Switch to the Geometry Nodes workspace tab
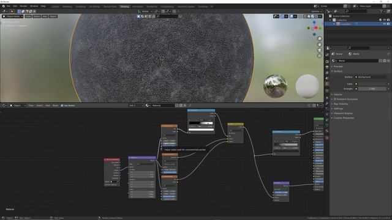 (186, 7)
